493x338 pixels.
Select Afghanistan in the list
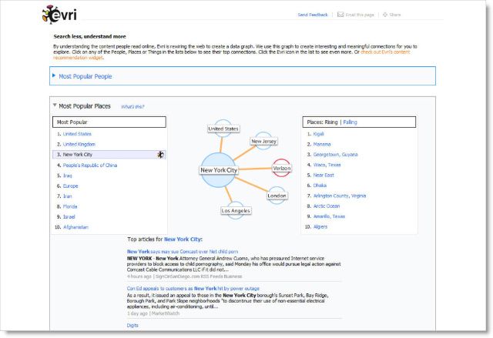point(75,227)
